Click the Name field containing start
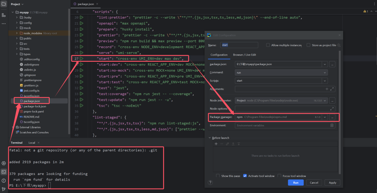This screenshot has height=193, width=377. click(239, 45)
